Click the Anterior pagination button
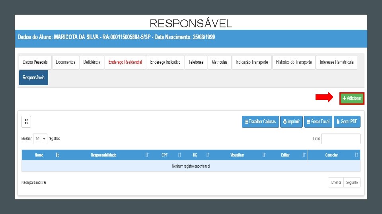The image size is (382, 214). tap(336, 182)
